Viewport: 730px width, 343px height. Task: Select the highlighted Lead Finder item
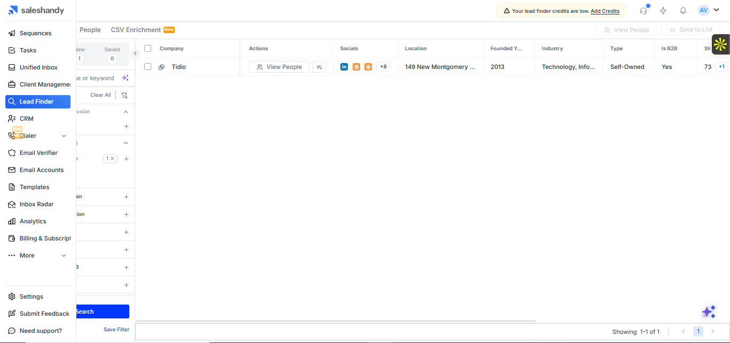click(37, 102)
